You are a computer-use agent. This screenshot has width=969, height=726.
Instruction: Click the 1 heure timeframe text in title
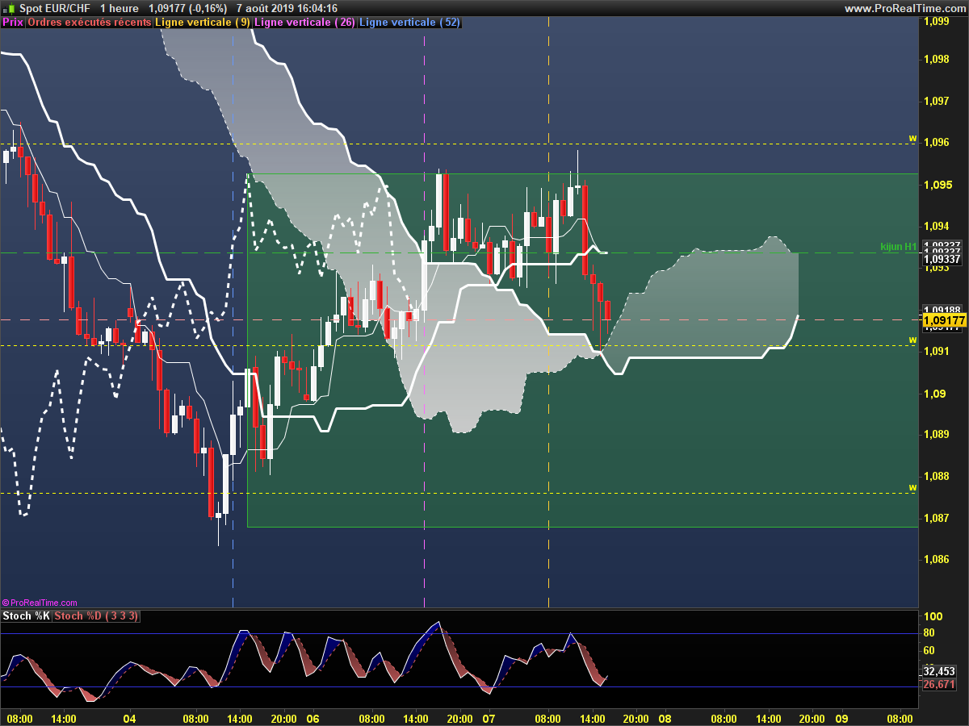click(120, 8)
